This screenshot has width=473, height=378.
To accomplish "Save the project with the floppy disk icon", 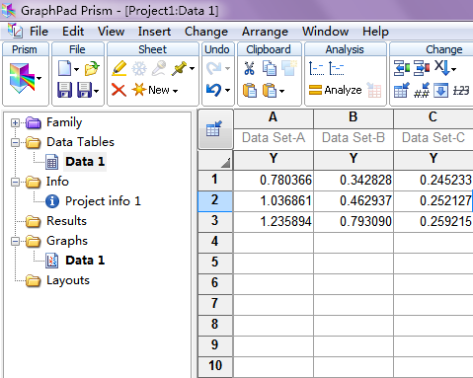I will (x=64, y=90).
